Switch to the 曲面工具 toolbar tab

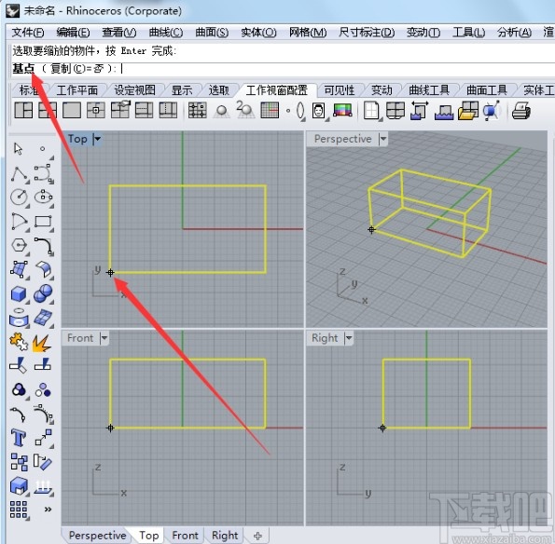point(487,90)
